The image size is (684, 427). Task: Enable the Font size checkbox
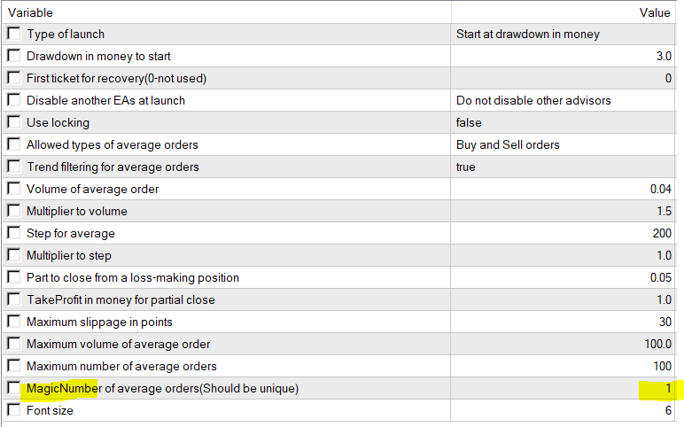pos(13,411)
